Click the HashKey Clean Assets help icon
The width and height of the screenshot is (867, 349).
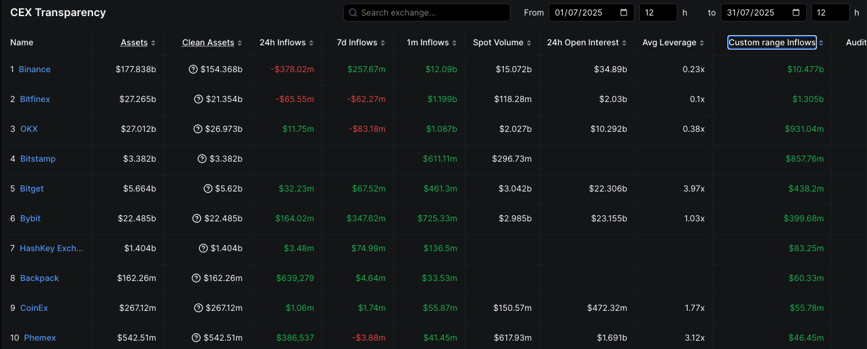[203, 248]
